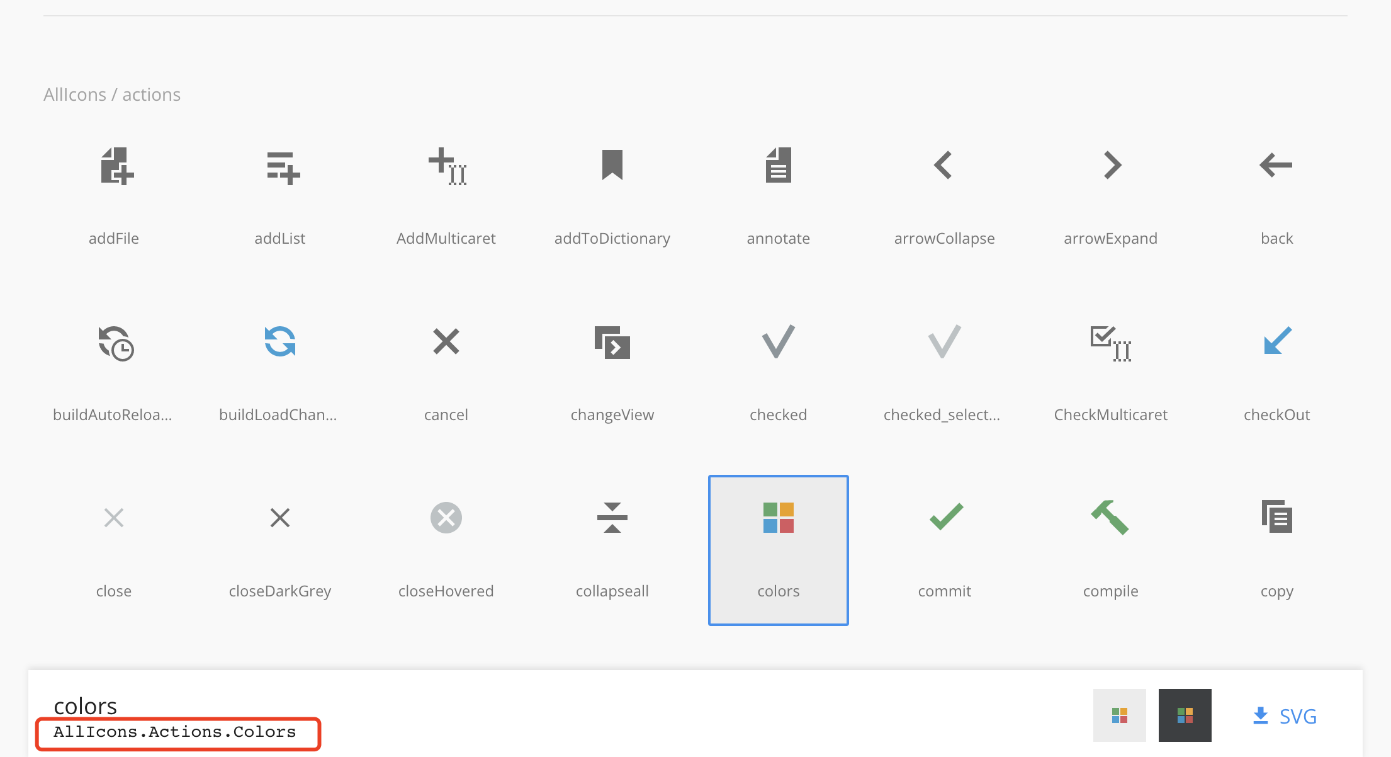Image resolution: width=1391 pixels, height=757 pixels.
Task: Select the collapseall icon
Action: pyautogui.click(x=612, y=518)
